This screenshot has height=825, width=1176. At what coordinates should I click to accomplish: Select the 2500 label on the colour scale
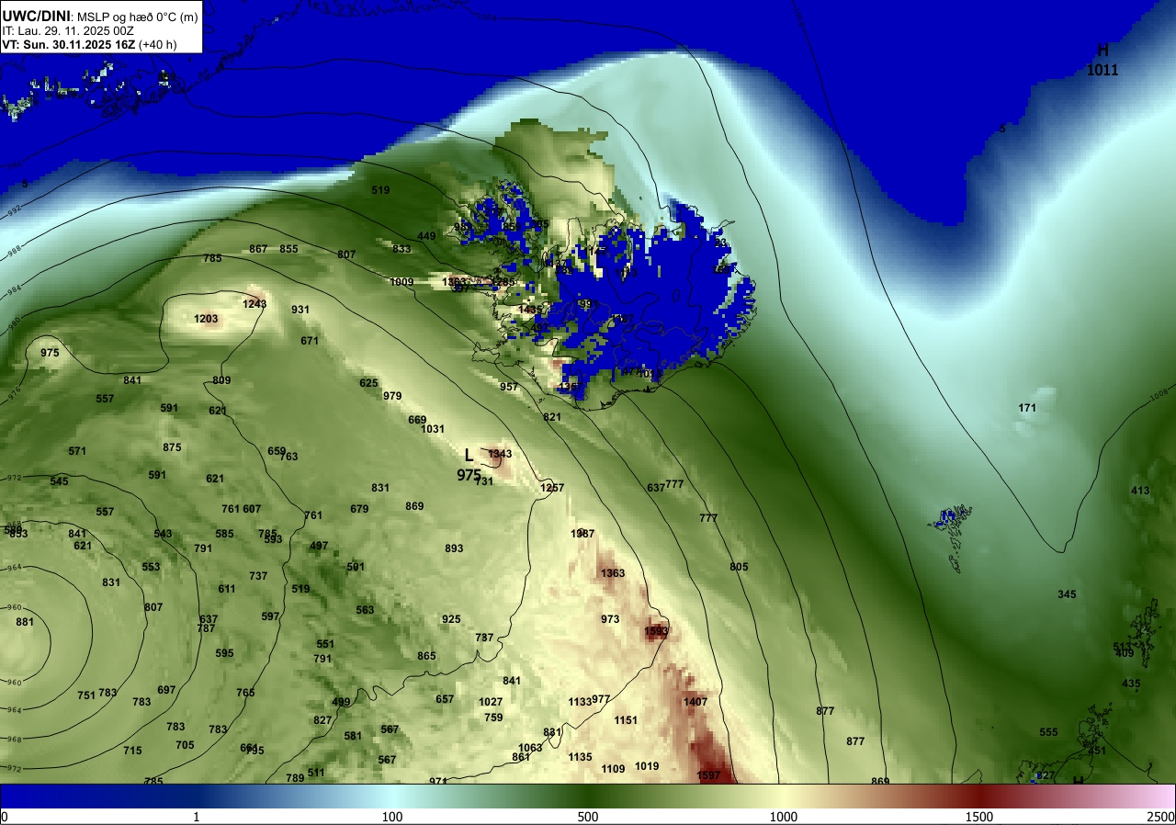click(1161, 817)
